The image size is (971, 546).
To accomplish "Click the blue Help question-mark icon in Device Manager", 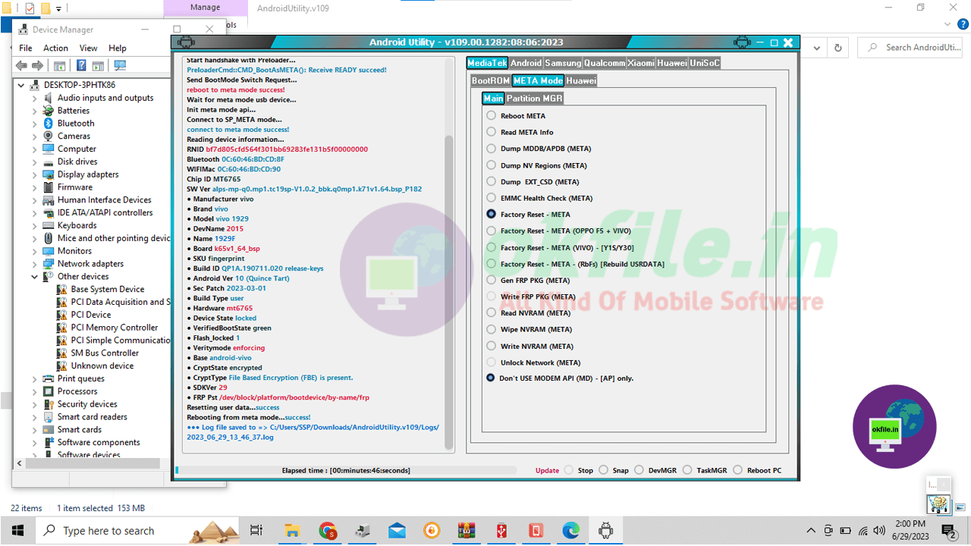I will (x=80, y=66).
